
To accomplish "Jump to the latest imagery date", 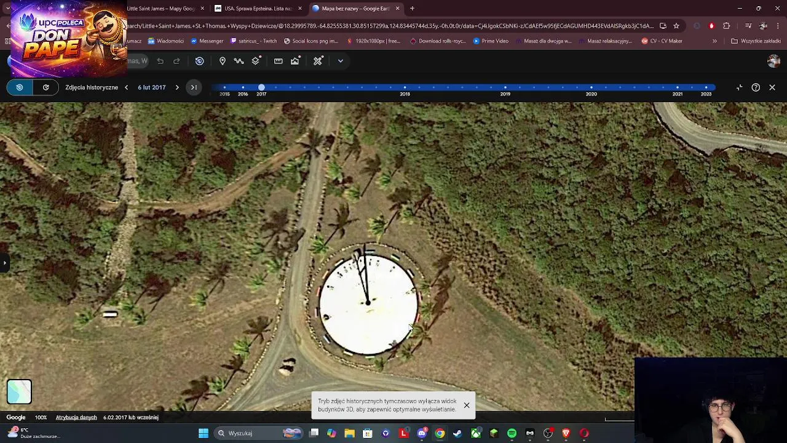I will (194, 87).
